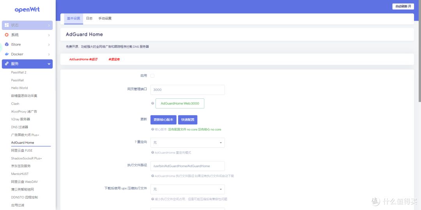Open 阿里云盘 WebDAV page
421x210 pixels.
[x=25, y=182]
